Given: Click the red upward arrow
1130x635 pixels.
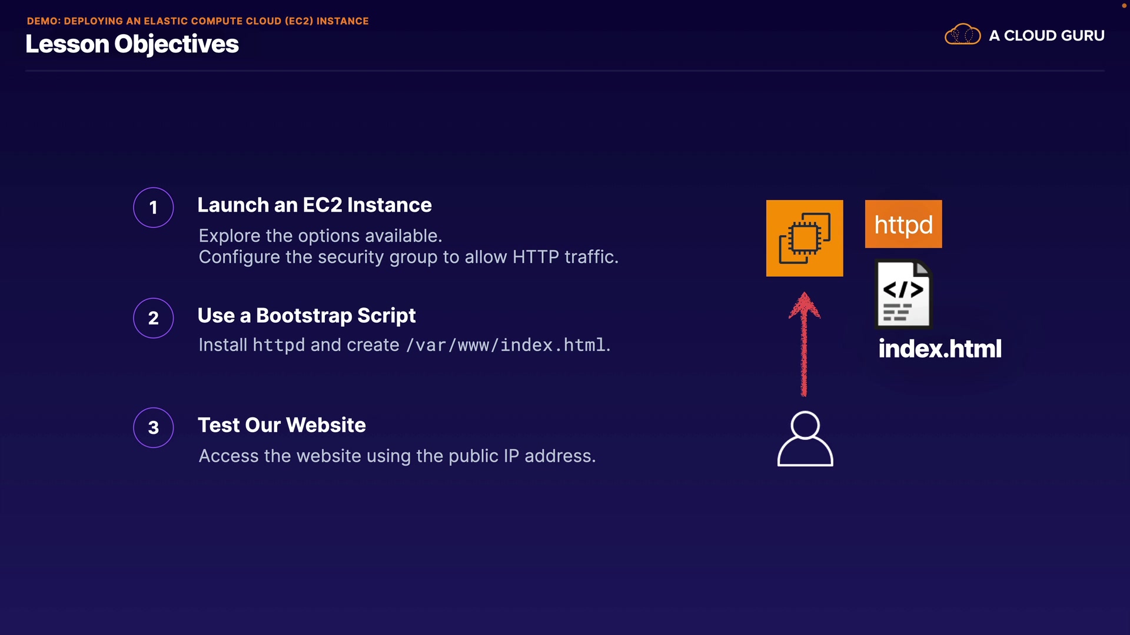Looking at the screenshot, I should tap(804, 344).
